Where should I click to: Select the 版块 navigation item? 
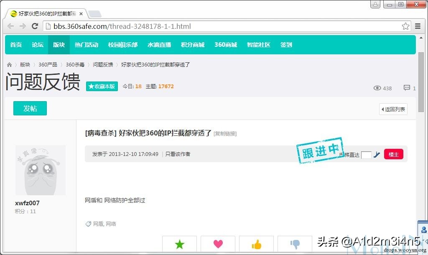[x=59, y=45]
